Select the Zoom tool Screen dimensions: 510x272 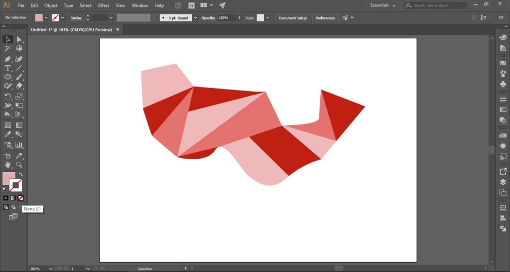19,165
